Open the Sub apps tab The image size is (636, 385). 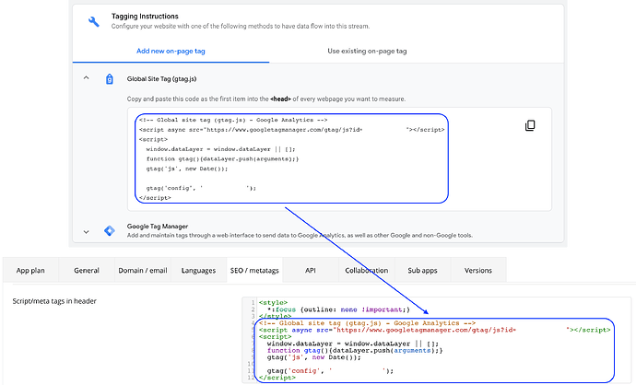[x=422, y=270]
